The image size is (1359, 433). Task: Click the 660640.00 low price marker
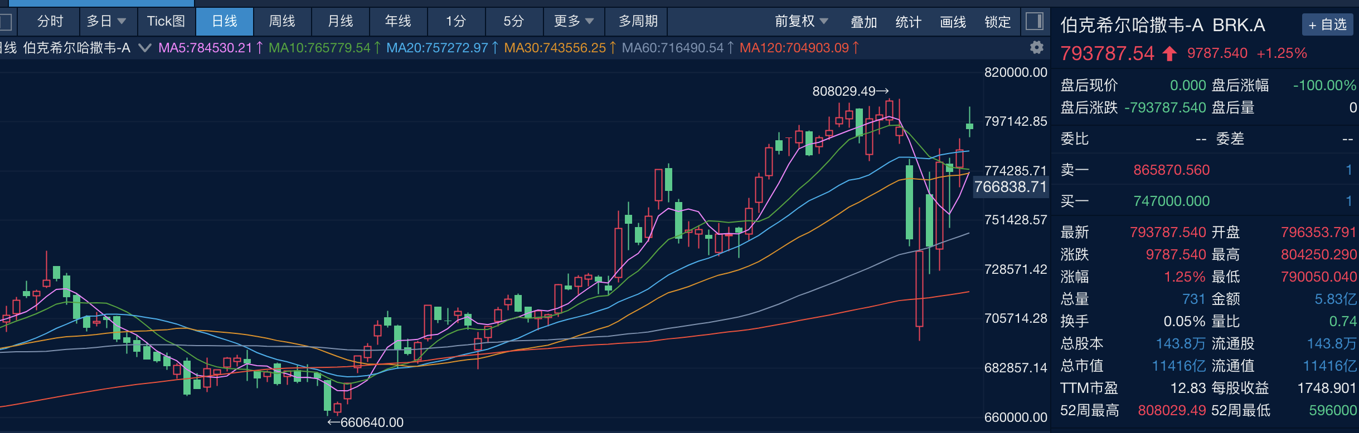[x=366, y=422]
